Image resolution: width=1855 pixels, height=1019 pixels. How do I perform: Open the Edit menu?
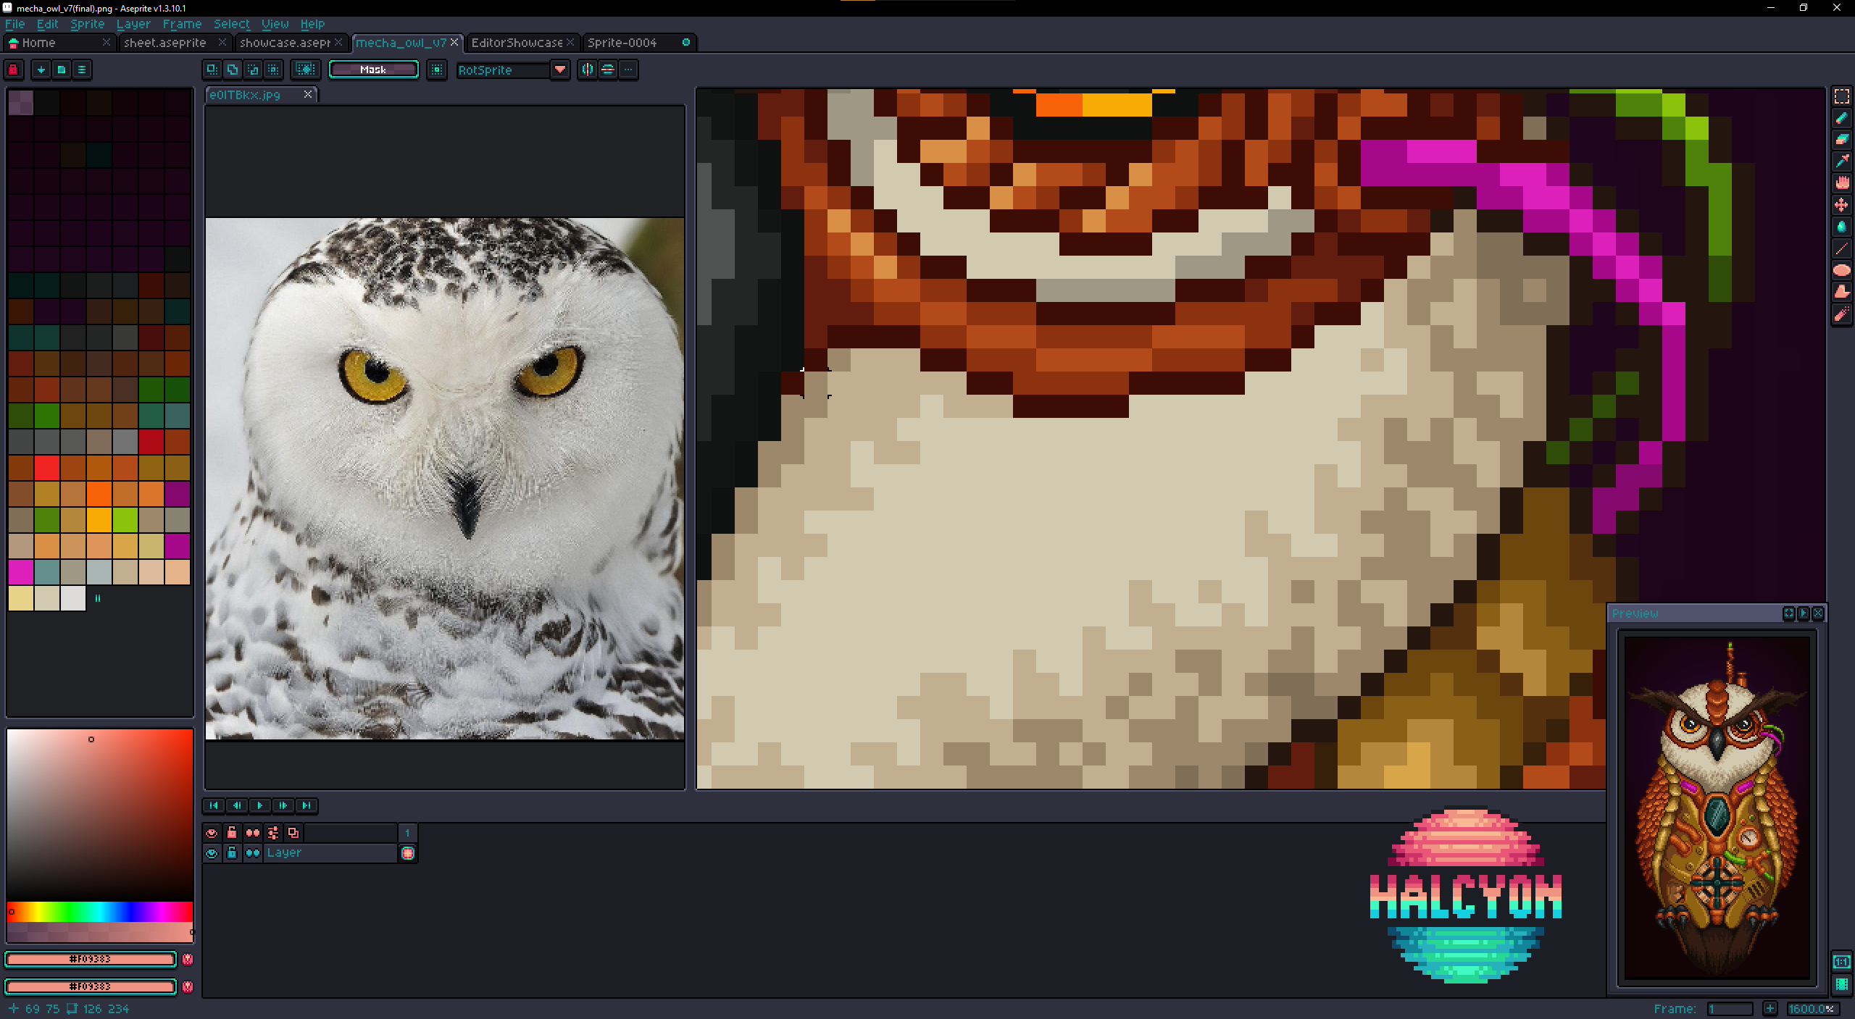(48, 24)
